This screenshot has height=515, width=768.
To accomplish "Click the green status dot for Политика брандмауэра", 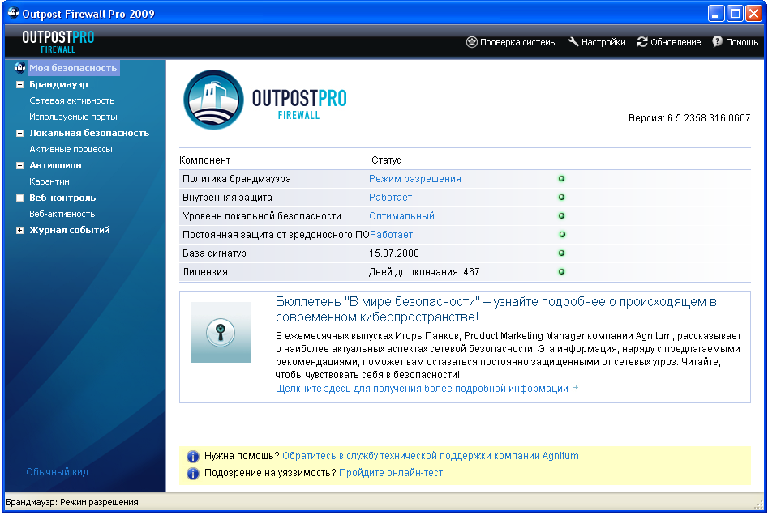I will (x=562, y=178).
